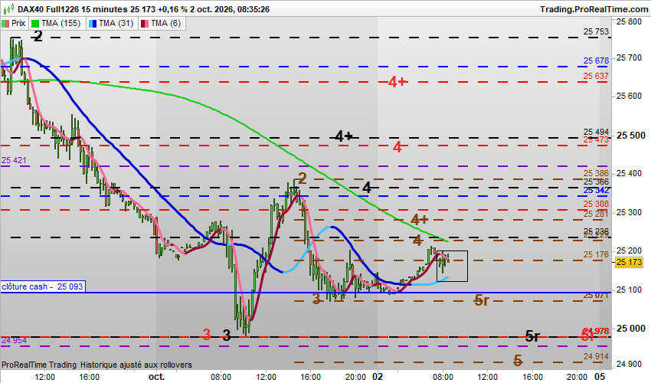
Task: Select the 25 753 black level label
Action: pos(596,31)
